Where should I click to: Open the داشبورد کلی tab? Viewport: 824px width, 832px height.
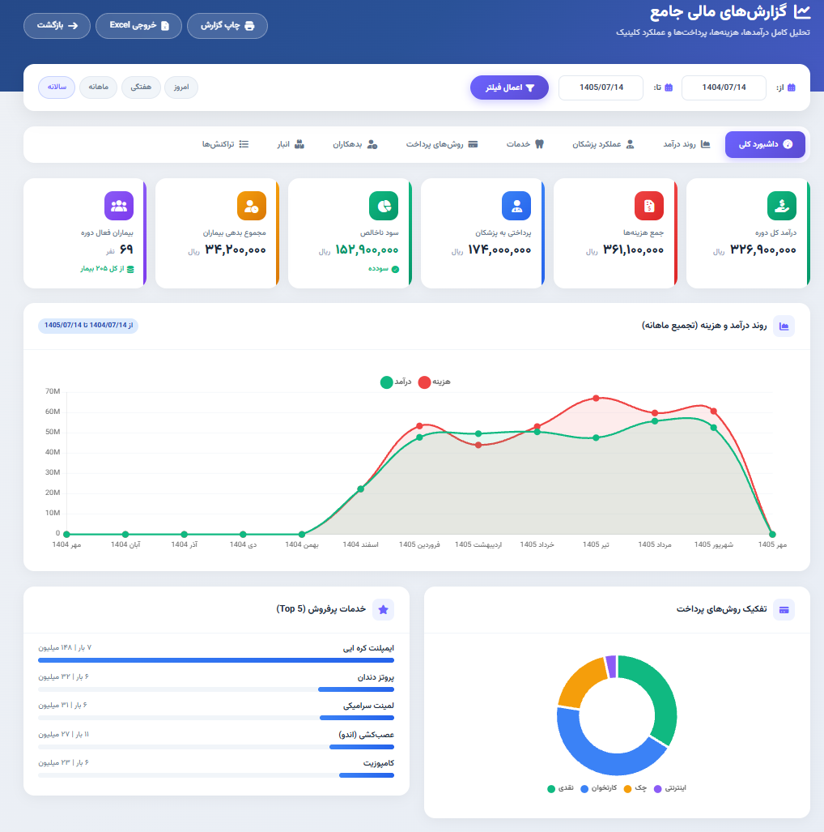pos(765,144)
